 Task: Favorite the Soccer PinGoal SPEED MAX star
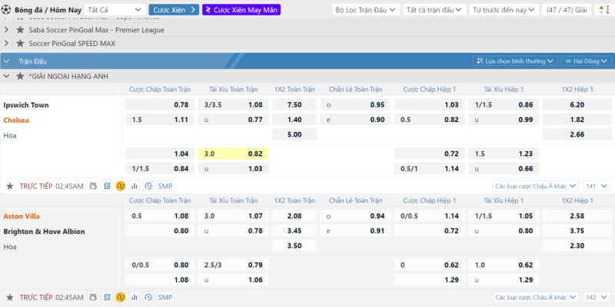[x=20, y=44]
